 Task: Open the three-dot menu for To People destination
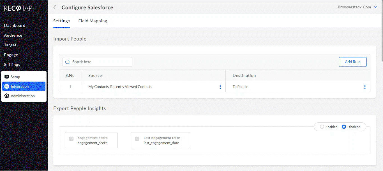pos(365,87)
